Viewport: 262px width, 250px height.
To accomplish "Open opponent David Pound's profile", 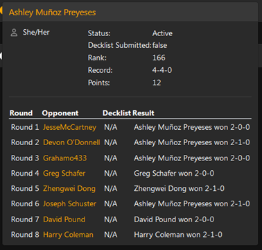I will point(64,219).
